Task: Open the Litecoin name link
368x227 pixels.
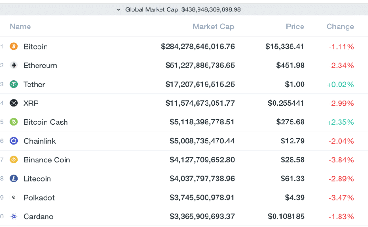Action: point(38,179)
